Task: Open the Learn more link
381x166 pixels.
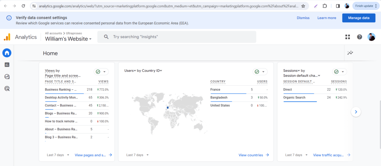Action: coord(327,18)
